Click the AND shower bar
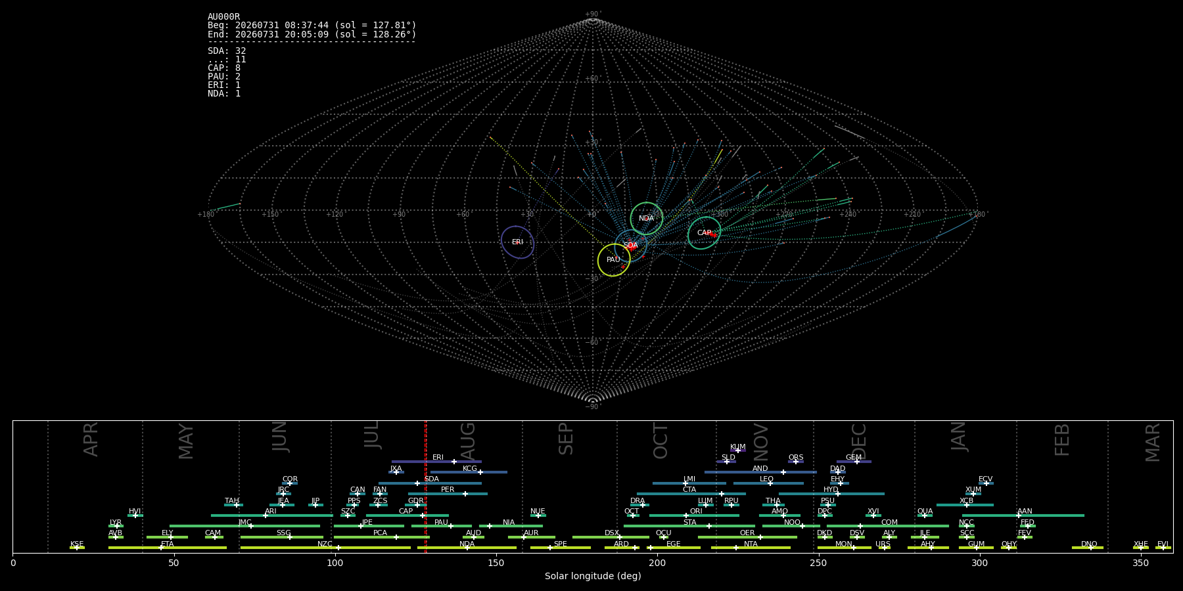1183x591 pixels. (x=760, y=472)
